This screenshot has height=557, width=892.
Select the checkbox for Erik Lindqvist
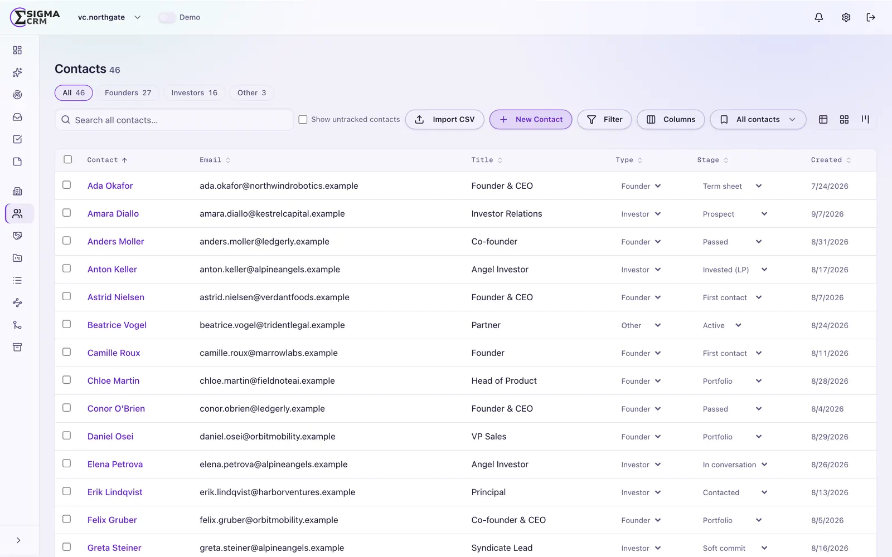coord(66,491)
